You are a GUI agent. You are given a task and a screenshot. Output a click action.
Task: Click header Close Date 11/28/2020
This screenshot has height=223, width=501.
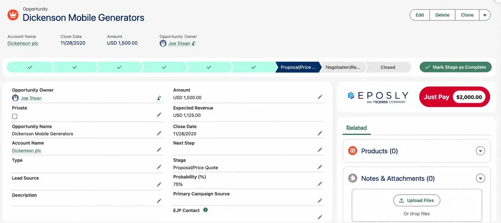click(x=73, y=43)
